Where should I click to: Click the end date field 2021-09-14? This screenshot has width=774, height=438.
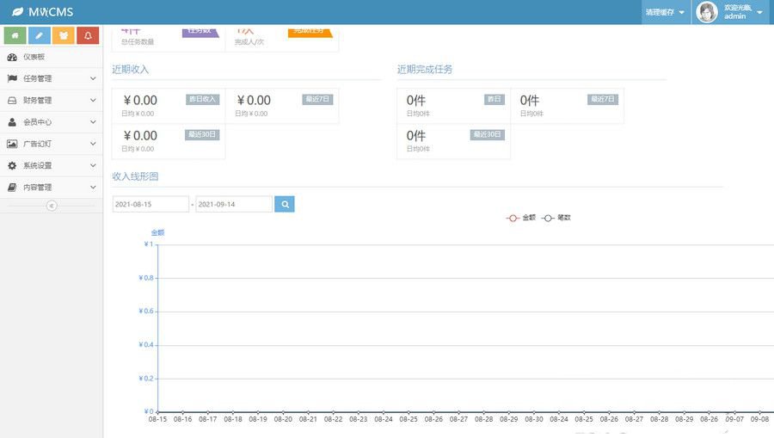234,204
